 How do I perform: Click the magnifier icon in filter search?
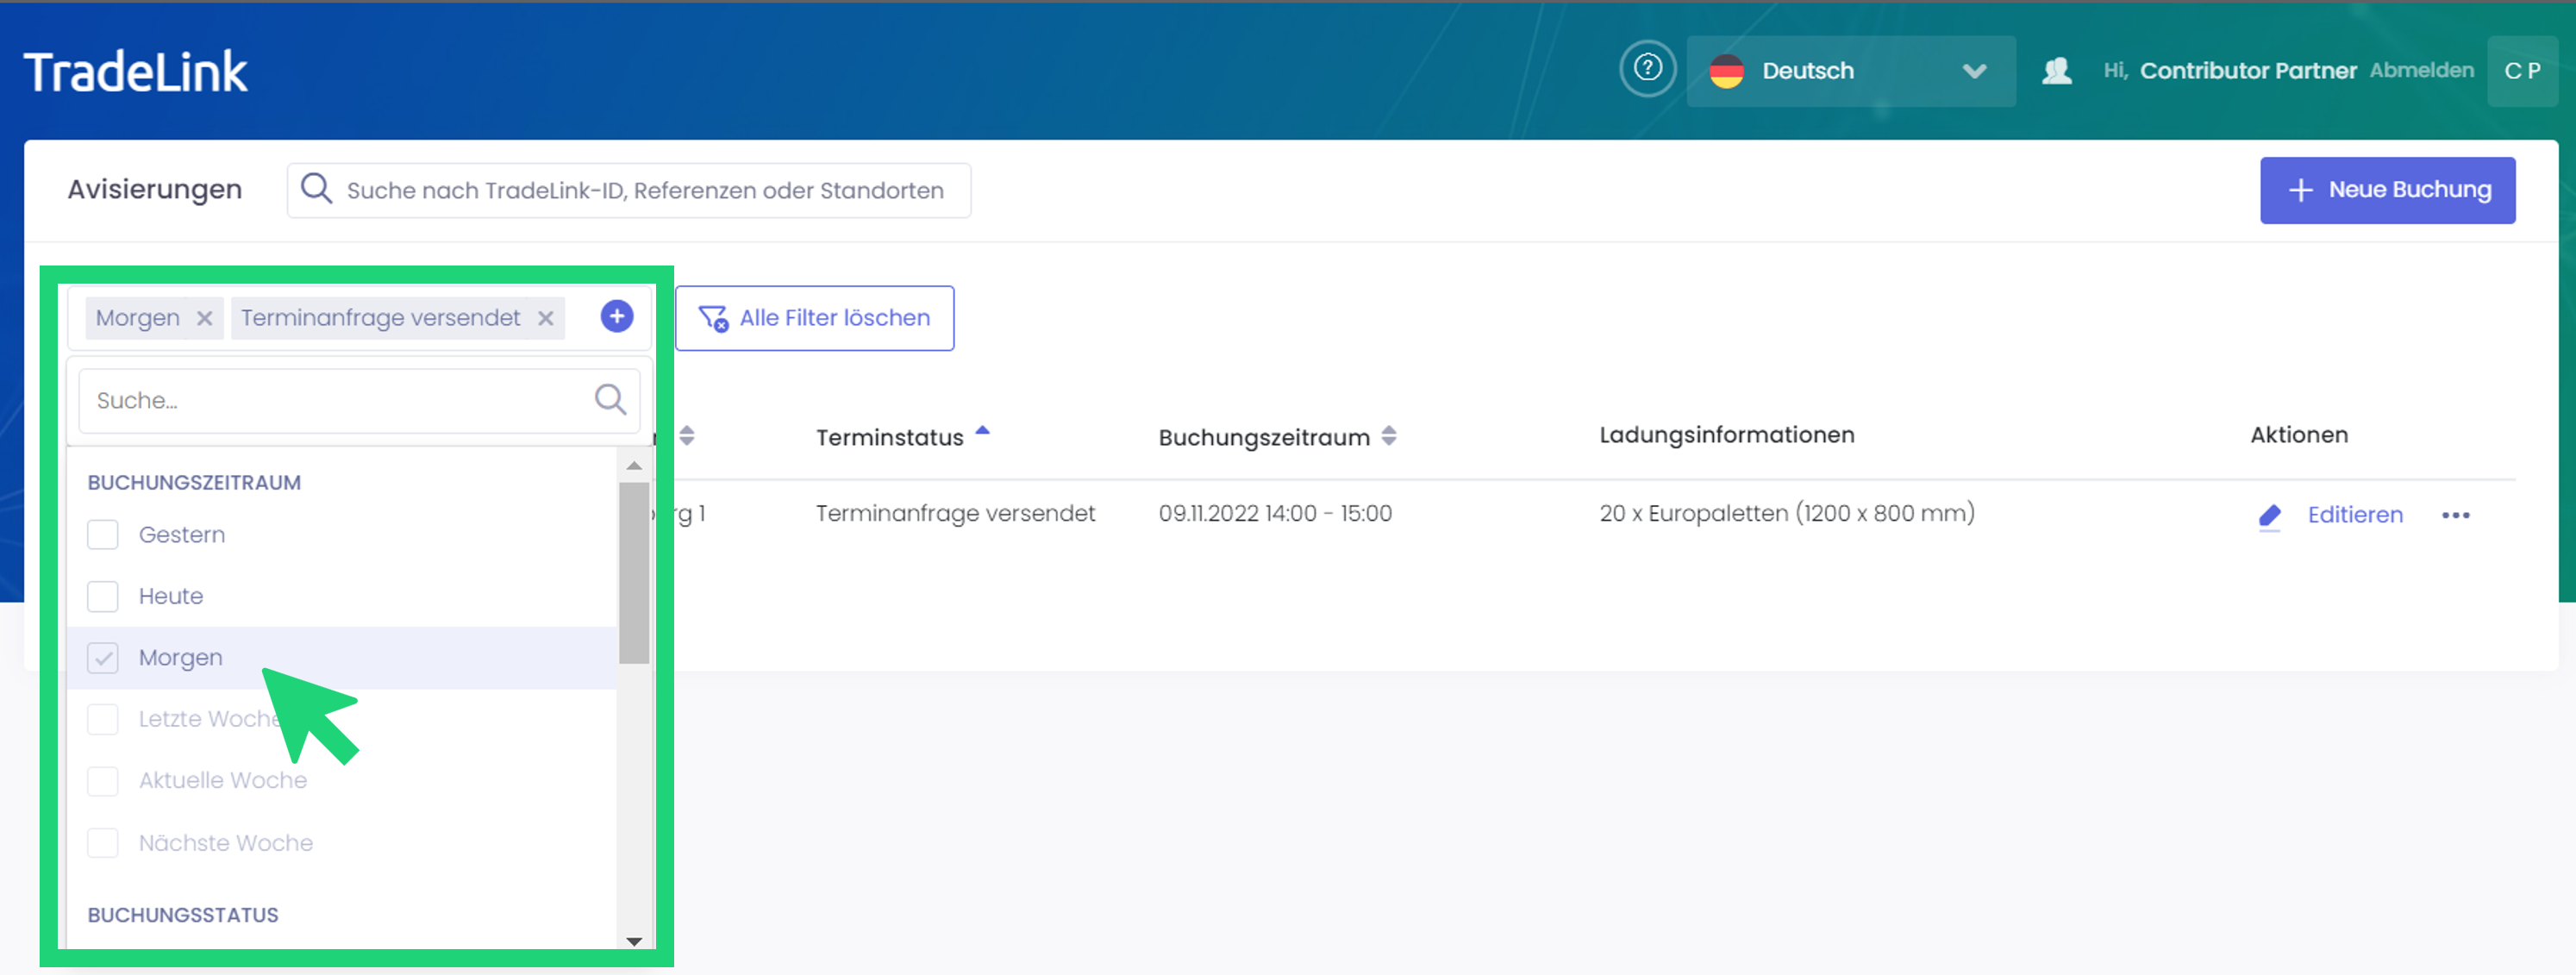pos(610,400)
